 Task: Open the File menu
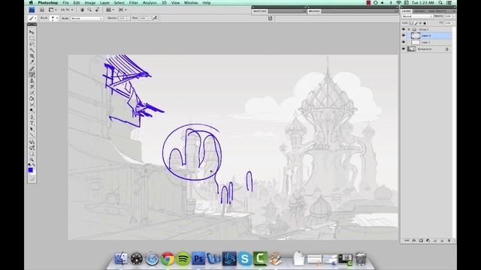(x=65, y=3)
